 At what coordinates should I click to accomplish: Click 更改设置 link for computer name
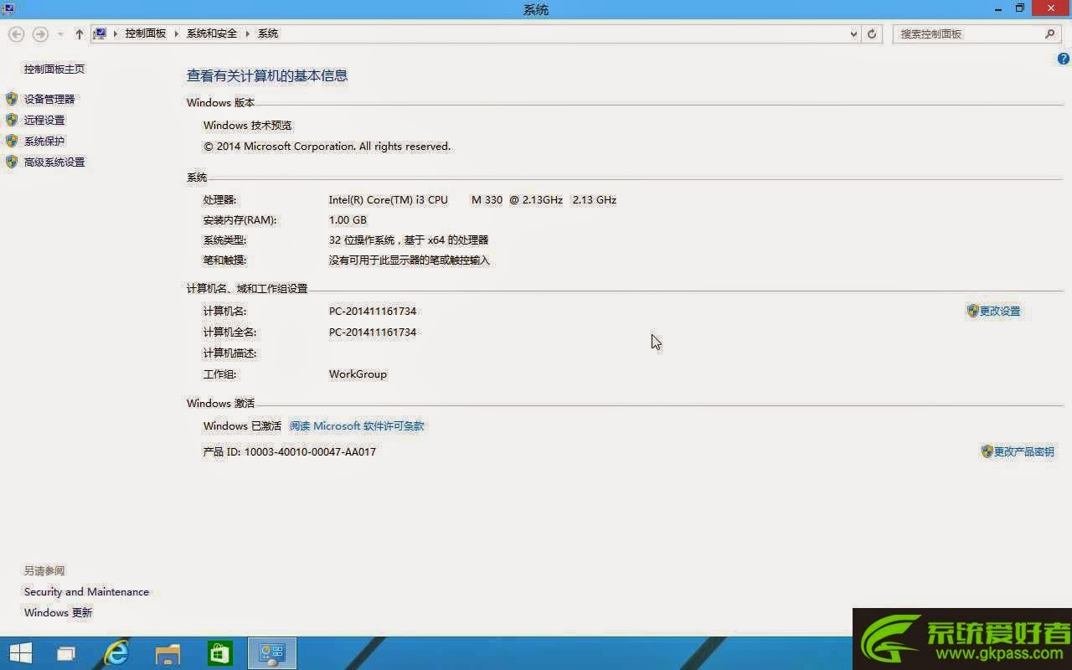[x=1000, y=311]
